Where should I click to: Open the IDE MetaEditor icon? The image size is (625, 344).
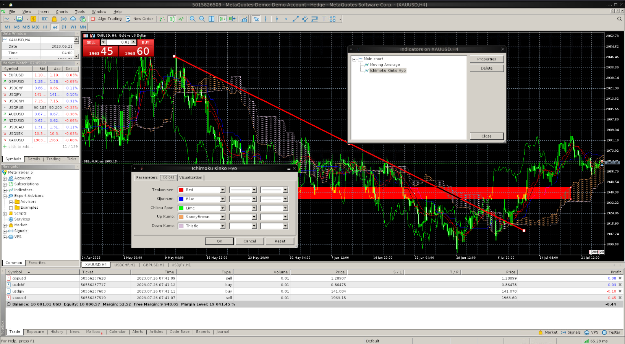tap(45, 19)
